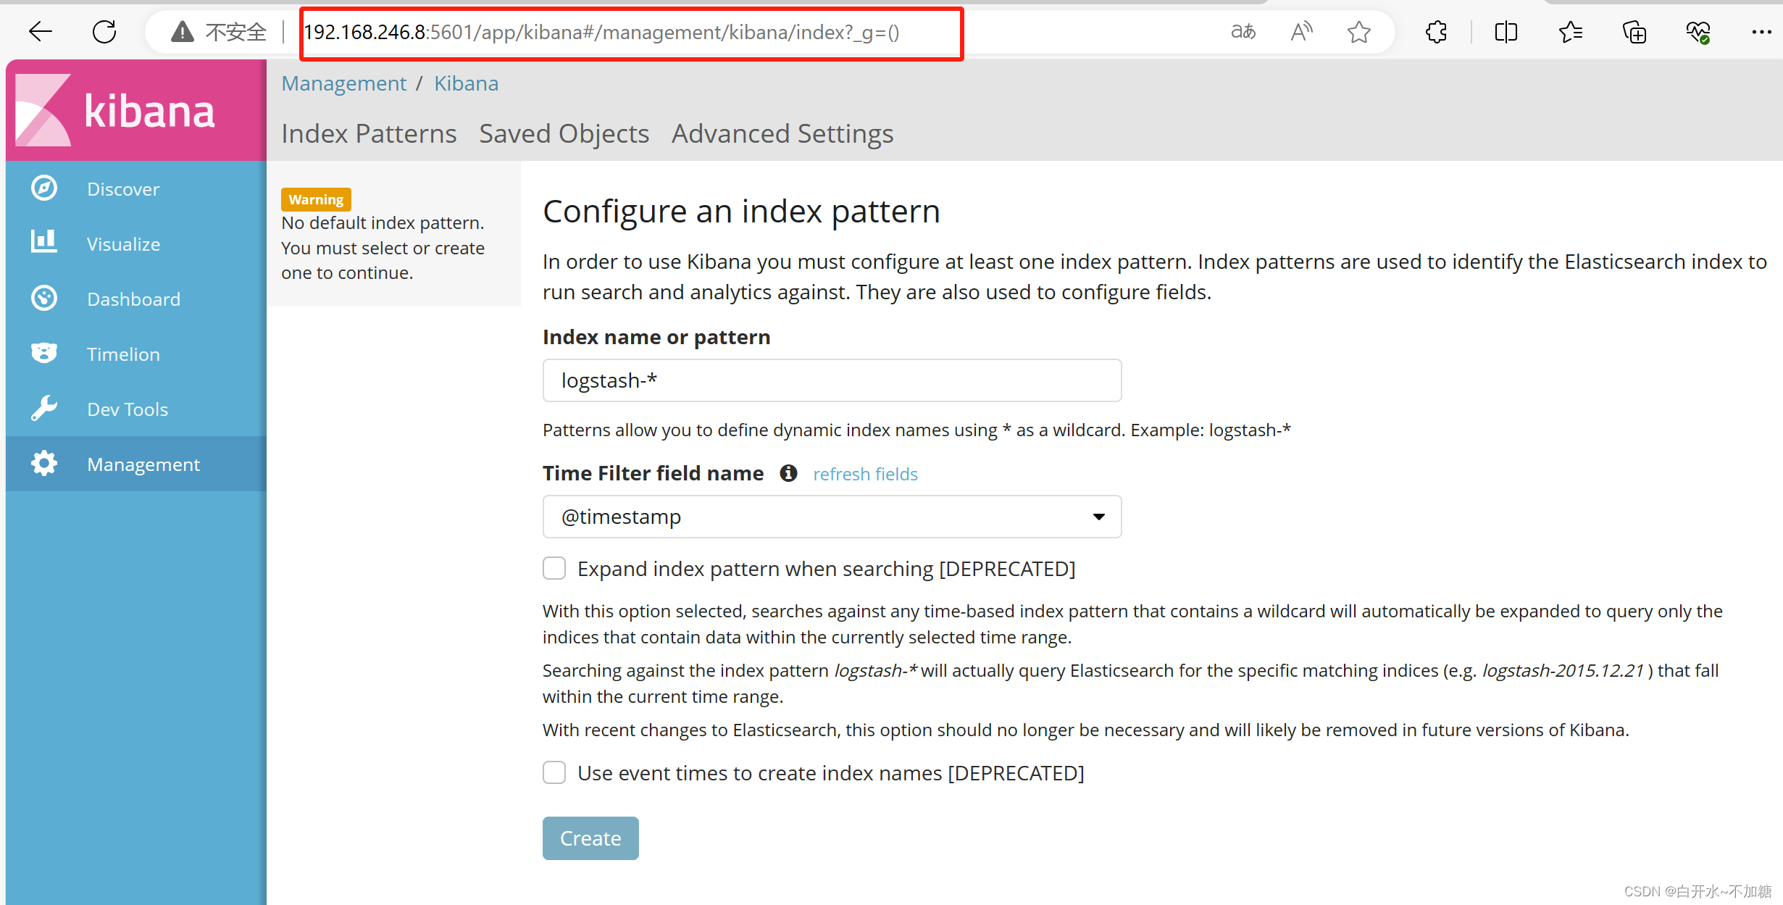
Task: Click the browser essentials heart icon
Action: (x=1698, y=32)
